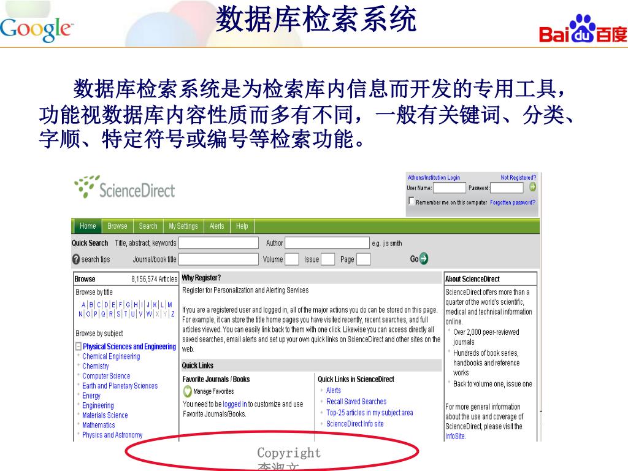Open ScienceDirect Info site link
This screenshot has width=628, height=471.
coord(355,424)
